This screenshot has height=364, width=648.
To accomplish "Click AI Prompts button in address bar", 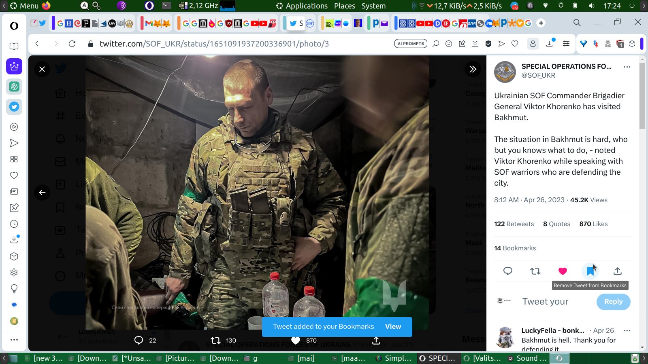I will click(410, 44).
